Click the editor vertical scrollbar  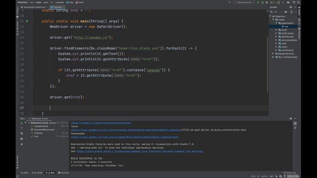267,65
